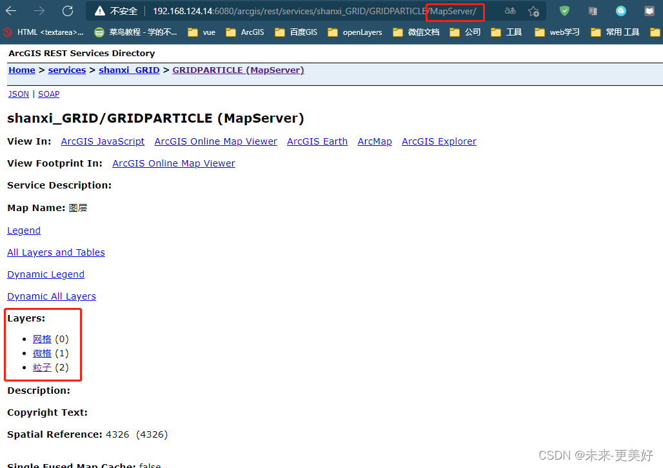Go back using the browser back arrow
663x468 pixels.
tap(11, 11)
